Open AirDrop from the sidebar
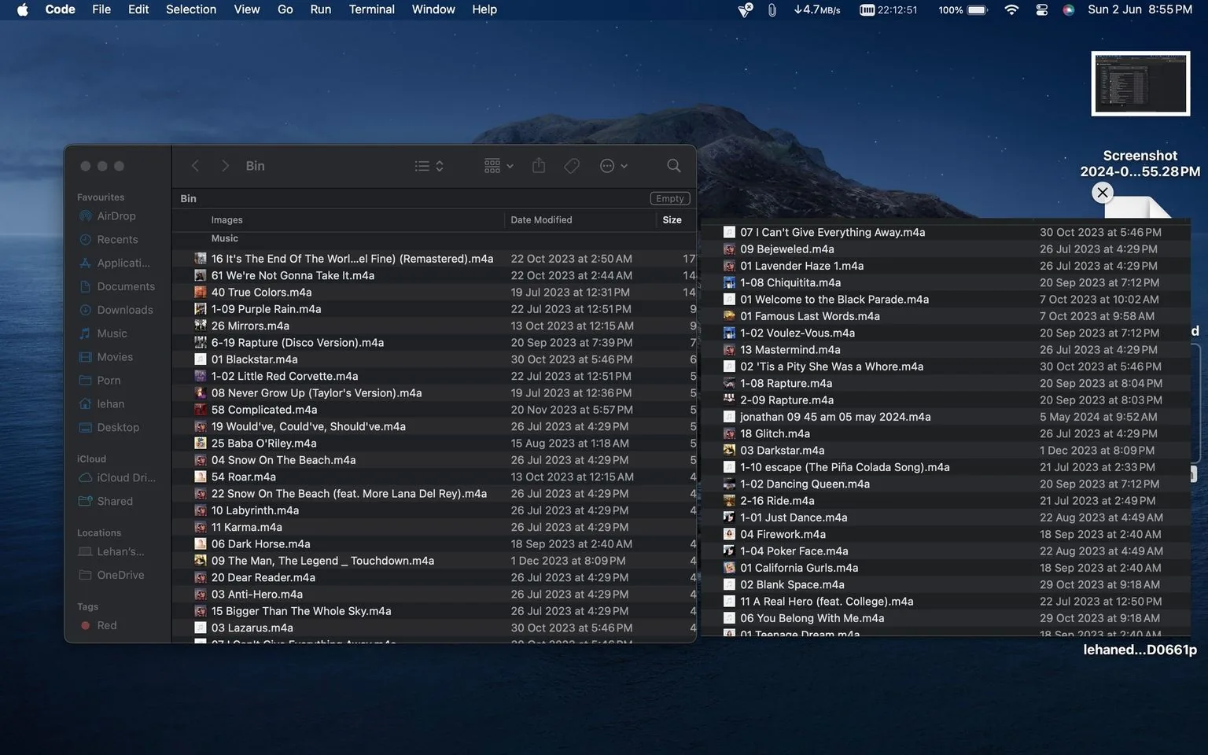Screen dimensions: 1208x755 pos(116,215)
